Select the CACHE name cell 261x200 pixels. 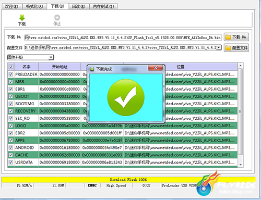(x=26, y=155)
